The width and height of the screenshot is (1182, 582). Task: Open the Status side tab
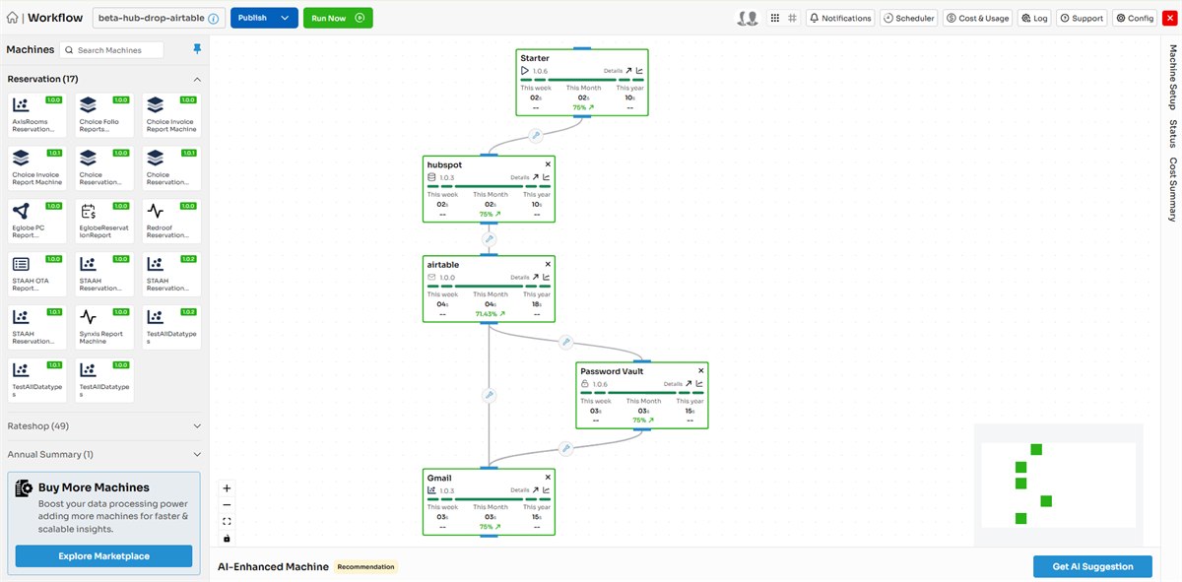(x=1172, y=133)
